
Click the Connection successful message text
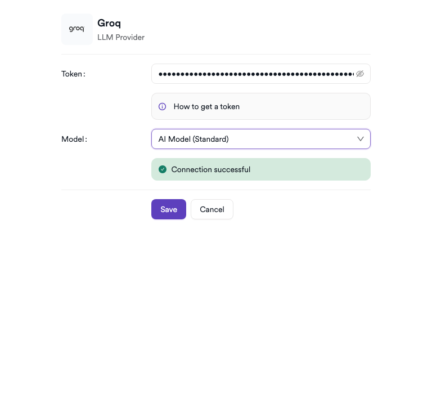(211, 169)
